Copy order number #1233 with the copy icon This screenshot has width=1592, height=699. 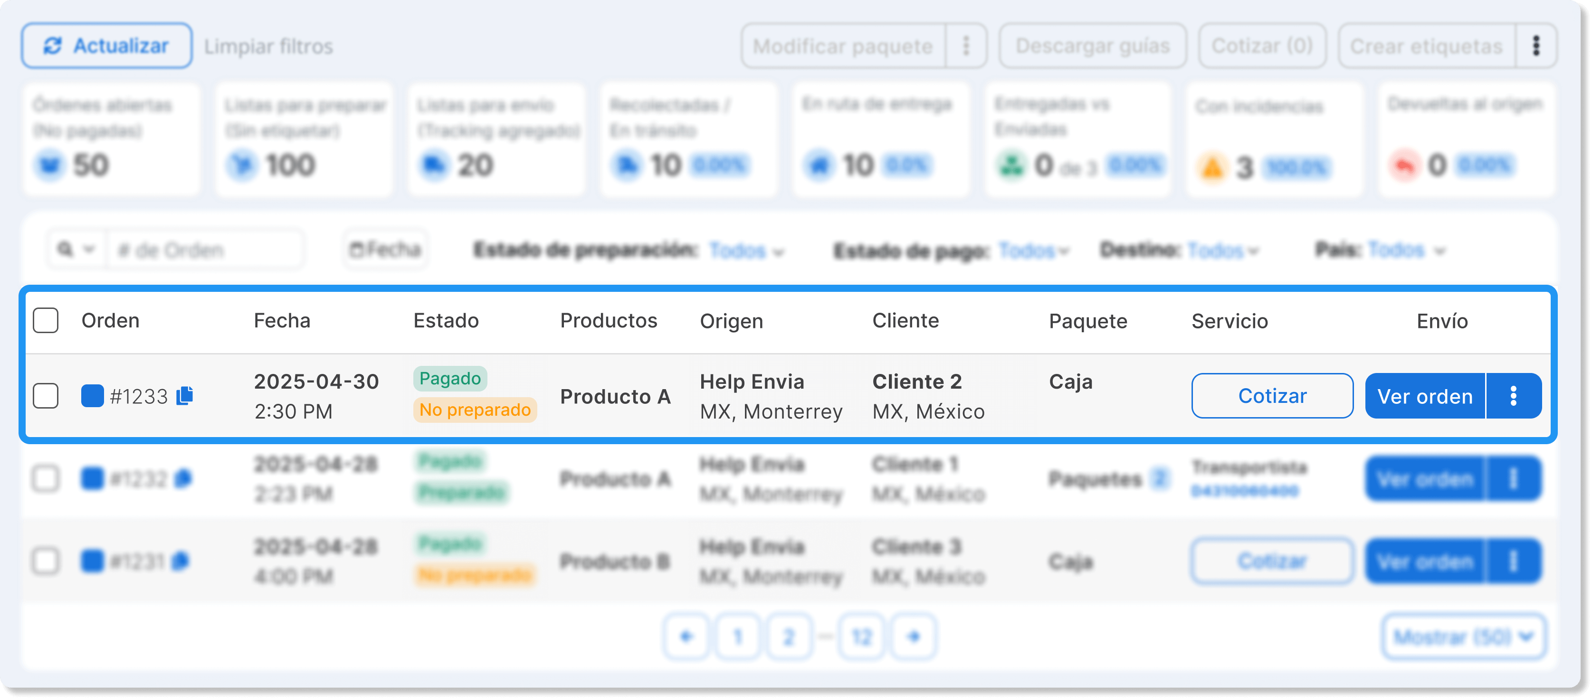point(185,396)
